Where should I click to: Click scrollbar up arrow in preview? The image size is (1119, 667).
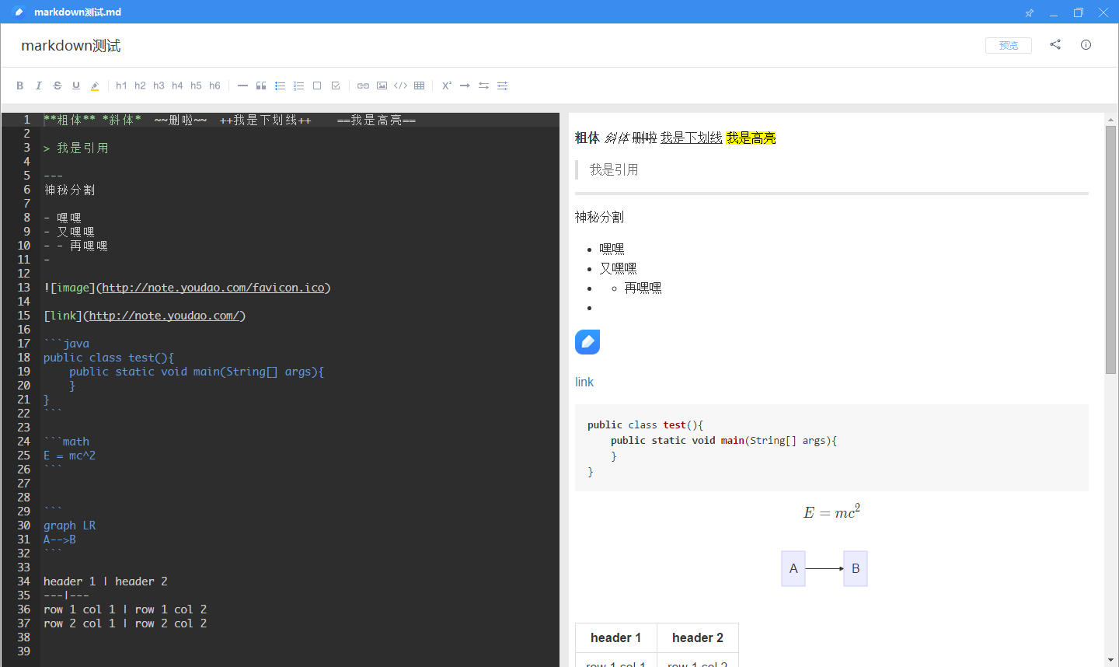pos(1110,120)
